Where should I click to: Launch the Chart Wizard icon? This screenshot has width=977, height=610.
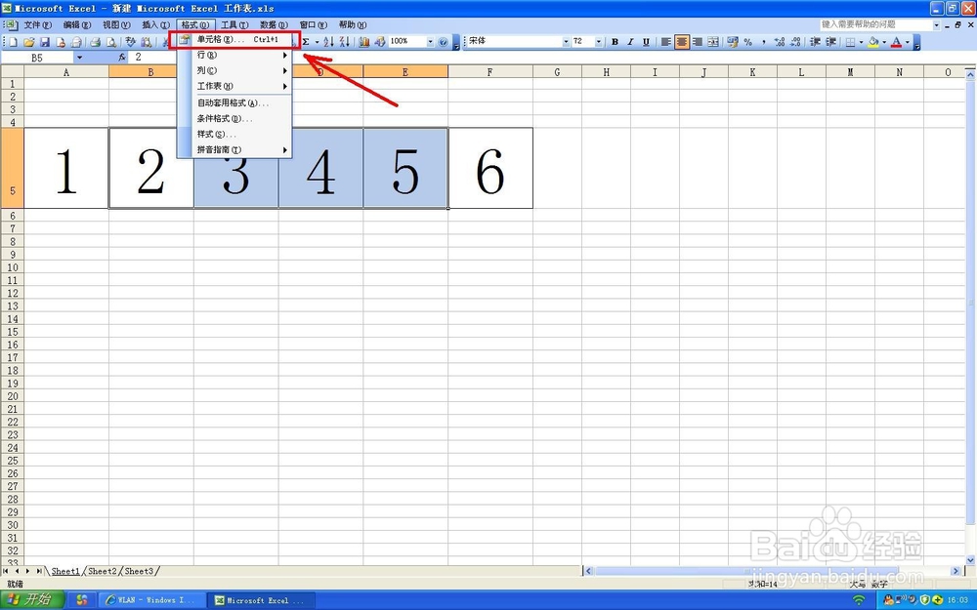click(x=364, y=42)
